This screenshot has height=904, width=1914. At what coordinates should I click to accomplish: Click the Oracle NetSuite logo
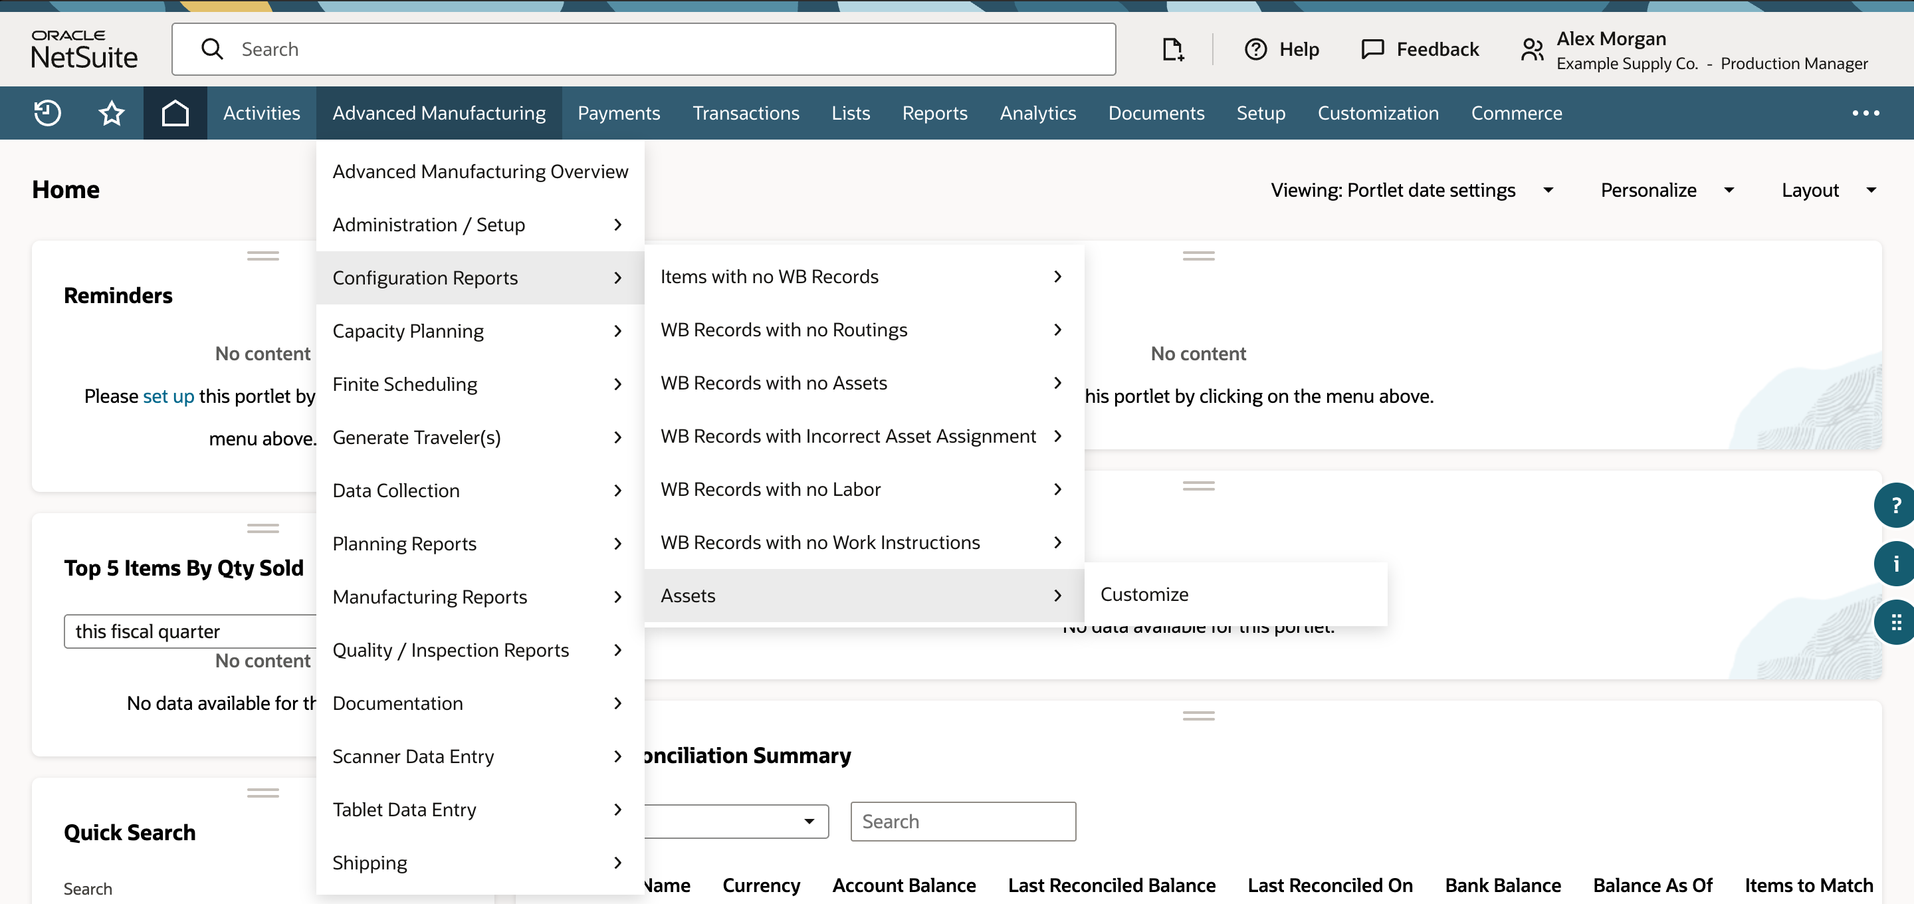84,49
